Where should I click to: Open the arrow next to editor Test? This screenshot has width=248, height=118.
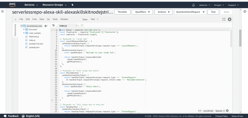pyautogui.click(x=98, y=20)
